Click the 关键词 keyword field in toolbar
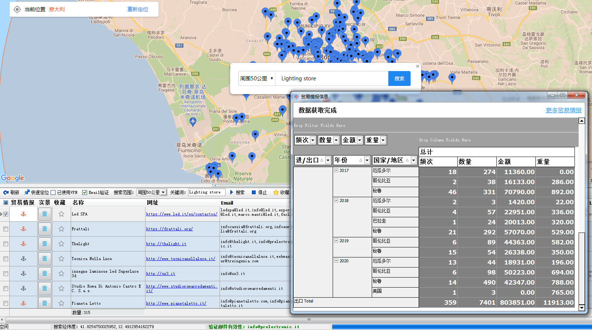Screen dimensions: 592x330 coord(207,192)
